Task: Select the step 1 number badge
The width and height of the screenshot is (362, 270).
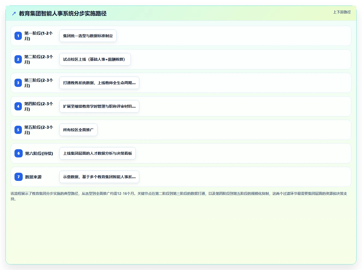Action: click(18, 36)
